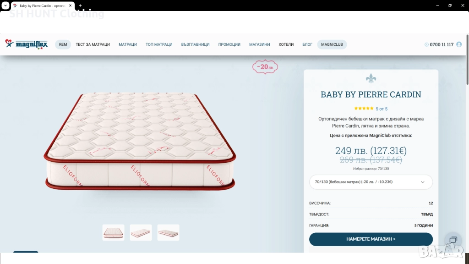Open the ВЪЗГЛАВНИЦИ menu

point(195,44)
